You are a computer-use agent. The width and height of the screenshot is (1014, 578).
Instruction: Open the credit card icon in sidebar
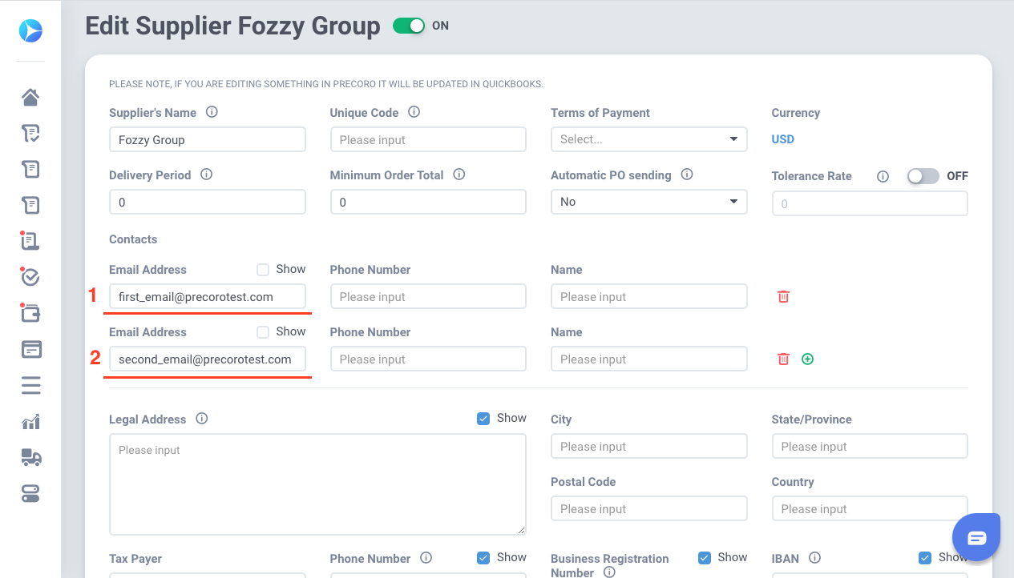(x=30, y=349)
